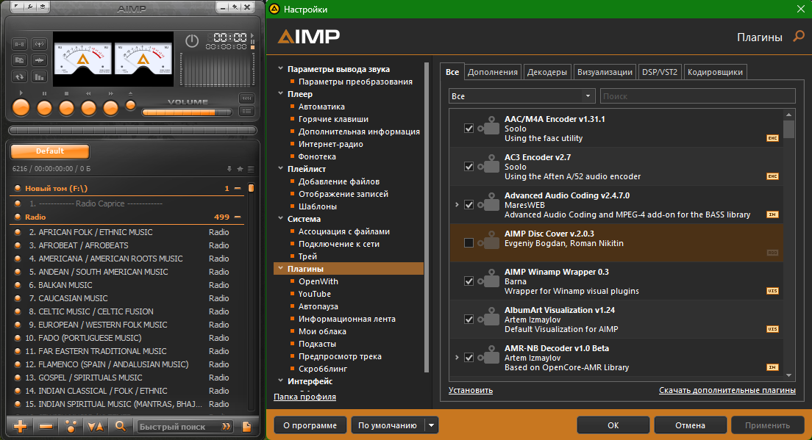Image resolution: width=812 pixels, height=440 pixels.
Task: Open the "Все" plugin filter dropdown
Action: coord(521,96)
